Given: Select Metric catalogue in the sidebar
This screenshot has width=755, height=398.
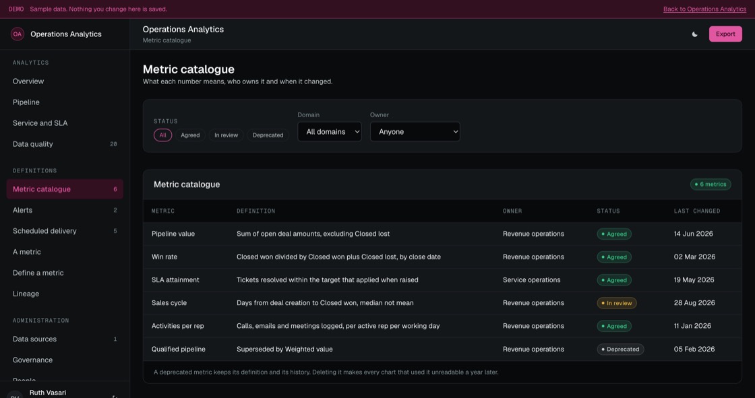Looking at the screenshot, I should tap(65, 189).
